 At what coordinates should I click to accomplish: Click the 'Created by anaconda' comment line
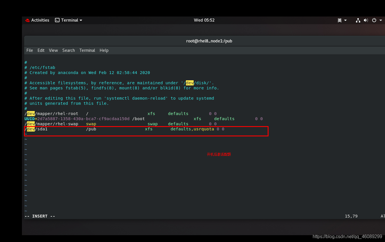[87, 73]
